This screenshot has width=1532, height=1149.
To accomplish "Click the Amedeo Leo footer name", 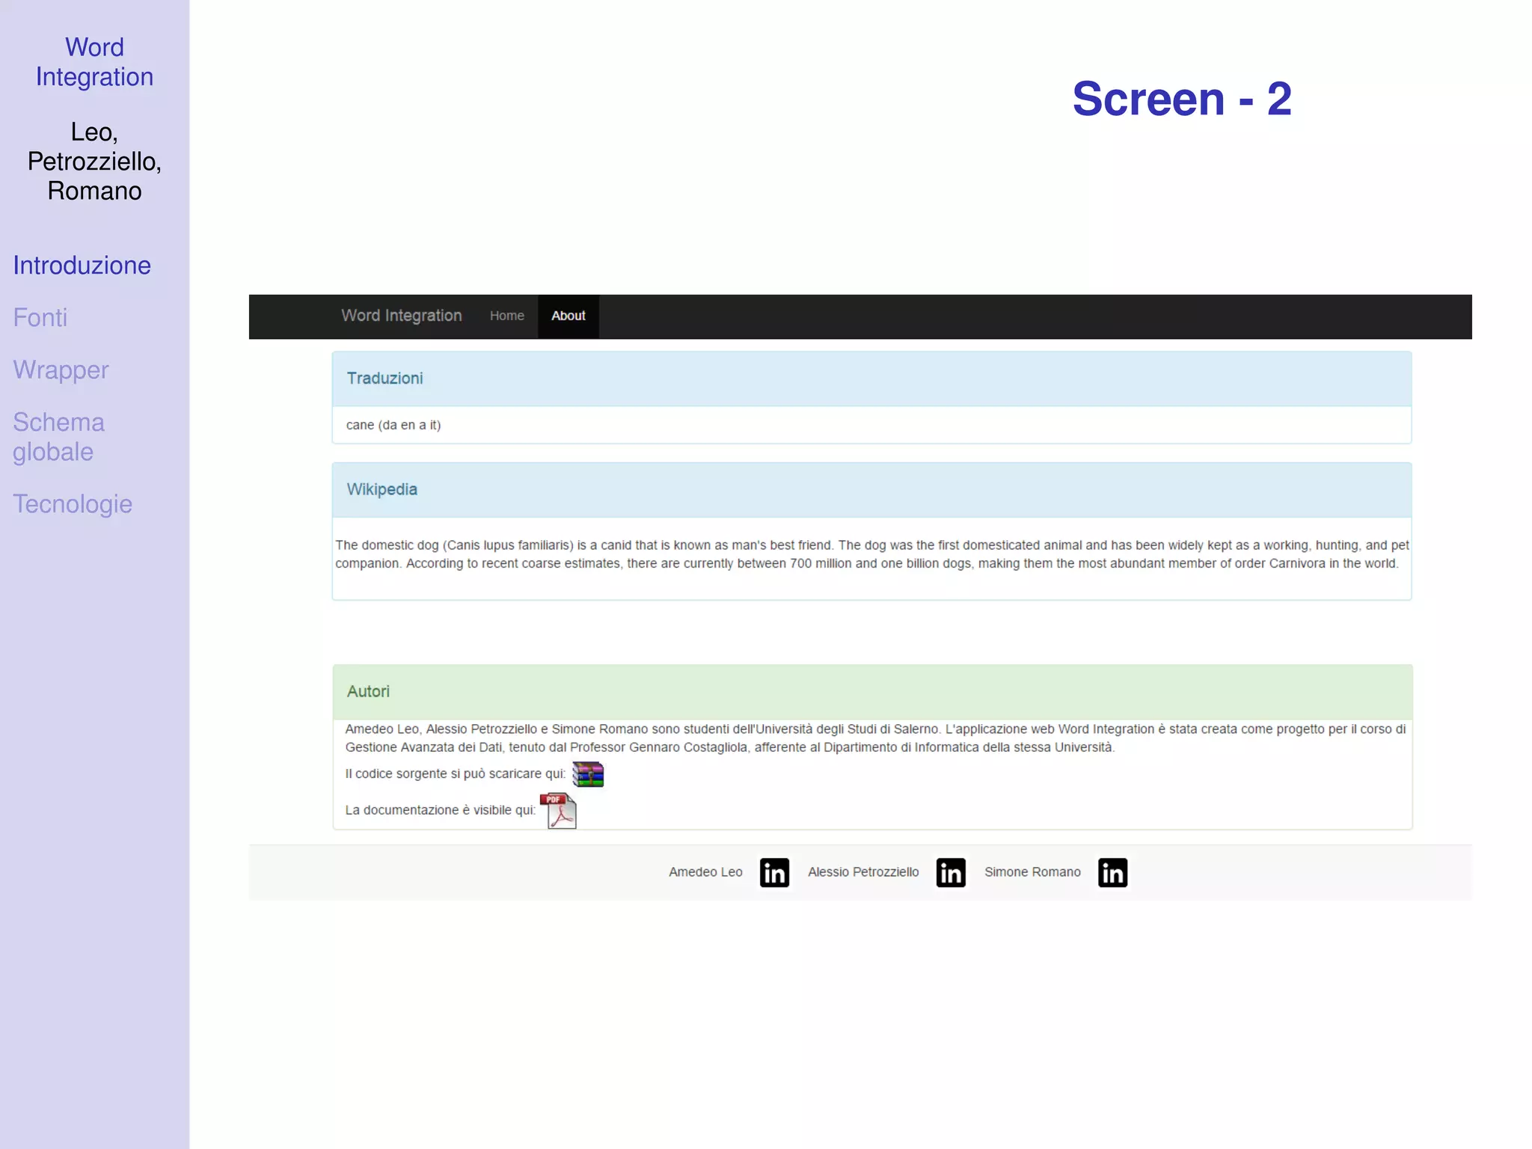I will tap(705, 872).
